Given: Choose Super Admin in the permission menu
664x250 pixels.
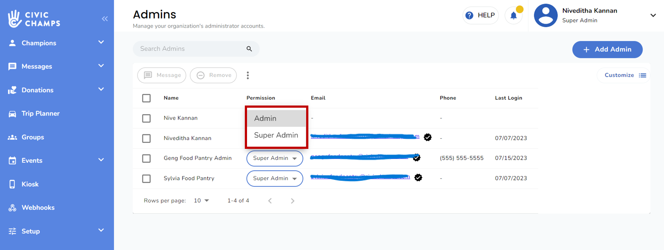Looking at the screenshot, I should pos(275,135).
